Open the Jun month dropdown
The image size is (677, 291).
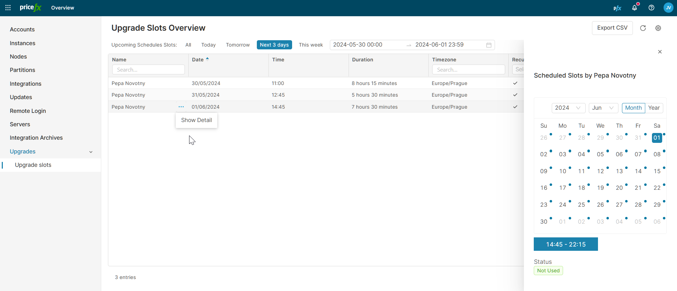603,108
